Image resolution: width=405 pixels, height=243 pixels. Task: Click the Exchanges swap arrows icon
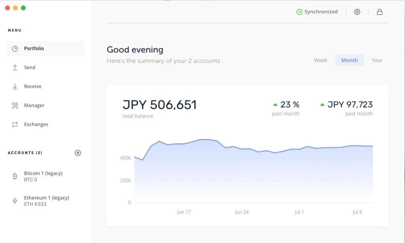pyautogui.click(x=15, y=125)
